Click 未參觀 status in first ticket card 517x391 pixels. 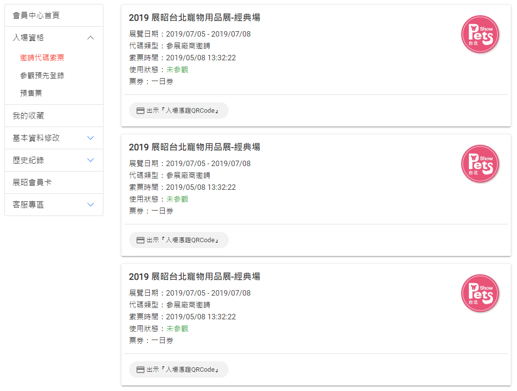coord(177,70)
